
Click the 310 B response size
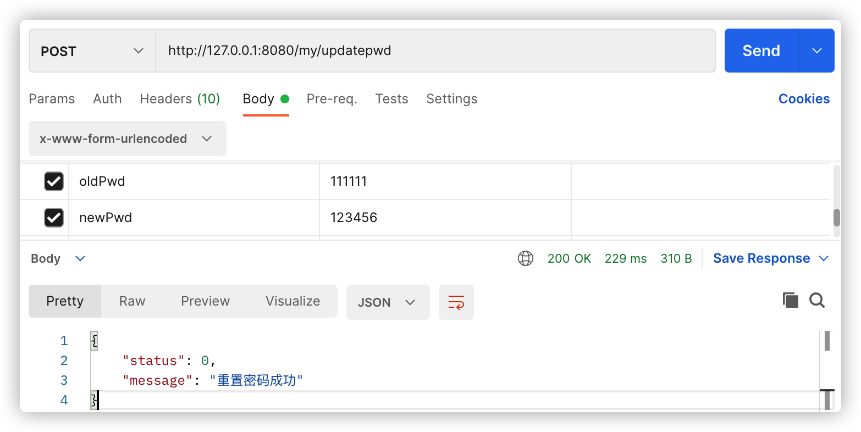point(676,258)
